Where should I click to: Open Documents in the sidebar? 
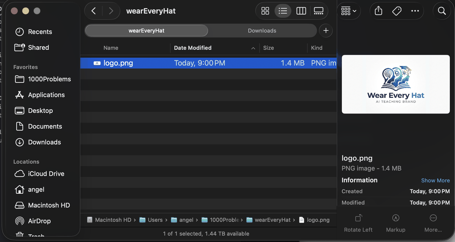pyautogui.click(x=38, y=126)
